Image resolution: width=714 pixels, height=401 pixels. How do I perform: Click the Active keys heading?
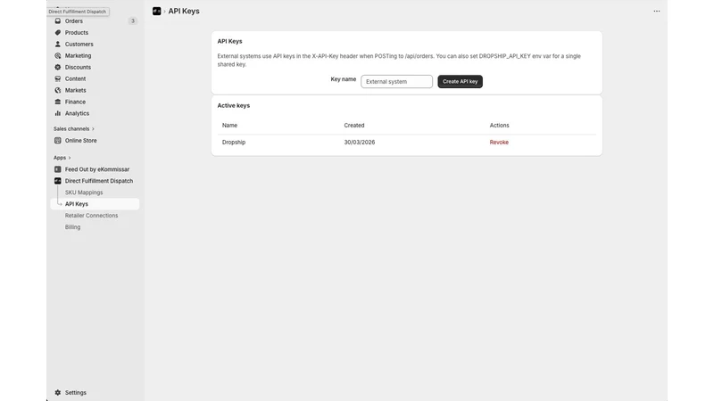click(x=233, y=105)
